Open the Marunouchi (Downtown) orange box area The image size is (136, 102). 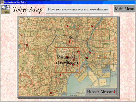(x=67, y=60)
